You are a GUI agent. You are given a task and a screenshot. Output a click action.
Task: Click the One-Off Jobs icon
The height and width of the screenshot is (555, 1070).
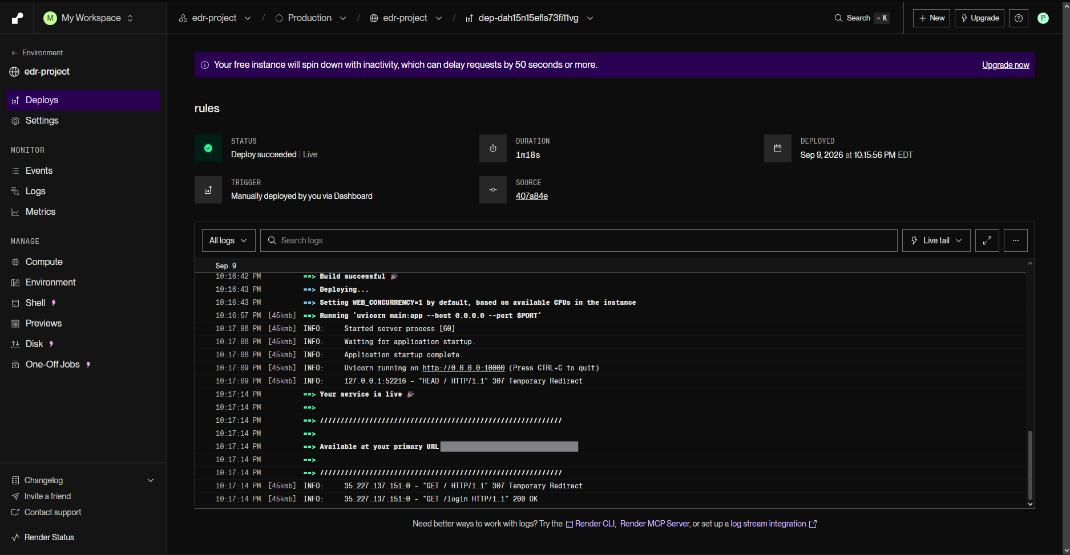(15, 365)
